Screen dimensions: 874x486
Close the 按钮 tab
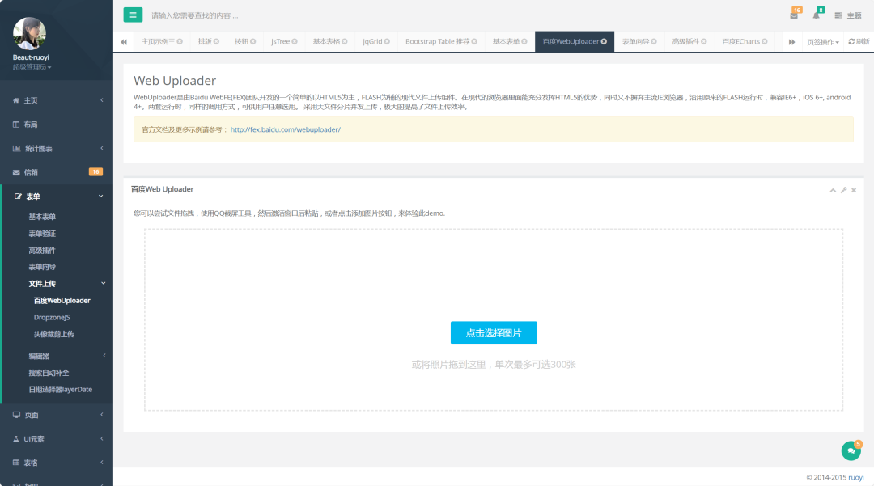[x=253, y=42]
